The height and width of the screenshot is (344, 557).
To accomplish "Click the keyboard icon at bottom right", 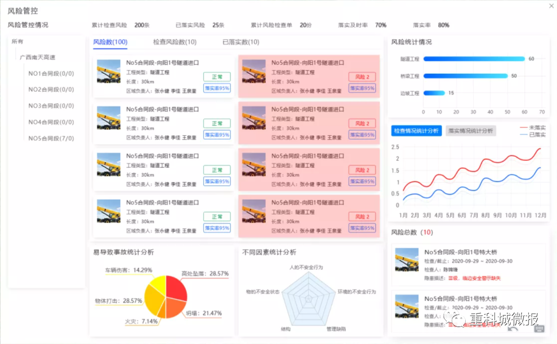I will coord(540,329).
